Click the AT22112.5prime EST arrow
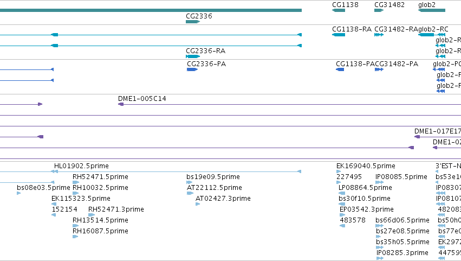This screenshot has width=461, height=261. 190,193
